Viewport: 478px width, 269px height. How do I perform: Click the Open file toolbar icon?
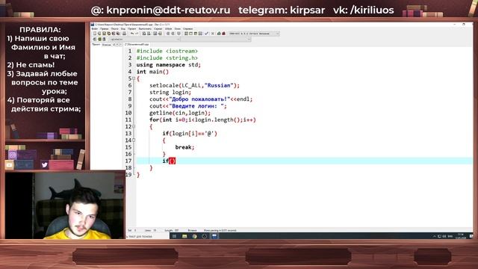click(99, 34)
